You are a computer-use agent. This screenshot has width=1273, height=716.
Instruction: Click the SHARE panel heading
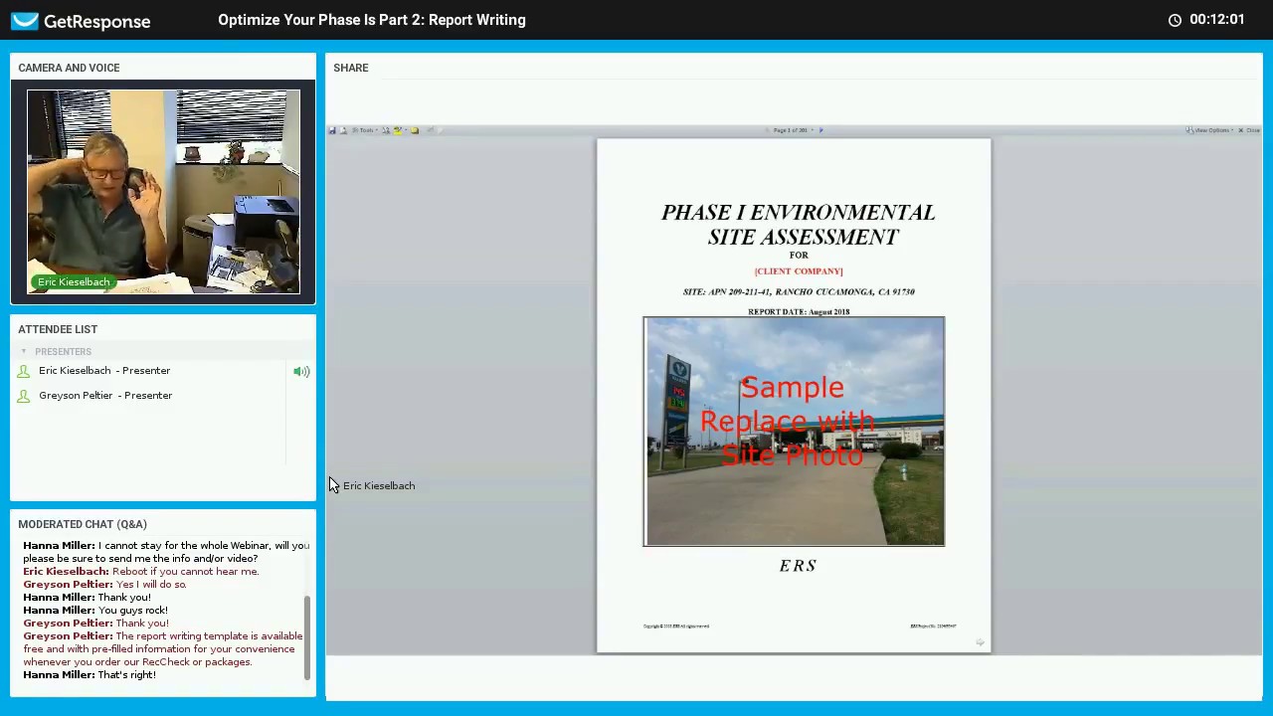tap(351, 68)
